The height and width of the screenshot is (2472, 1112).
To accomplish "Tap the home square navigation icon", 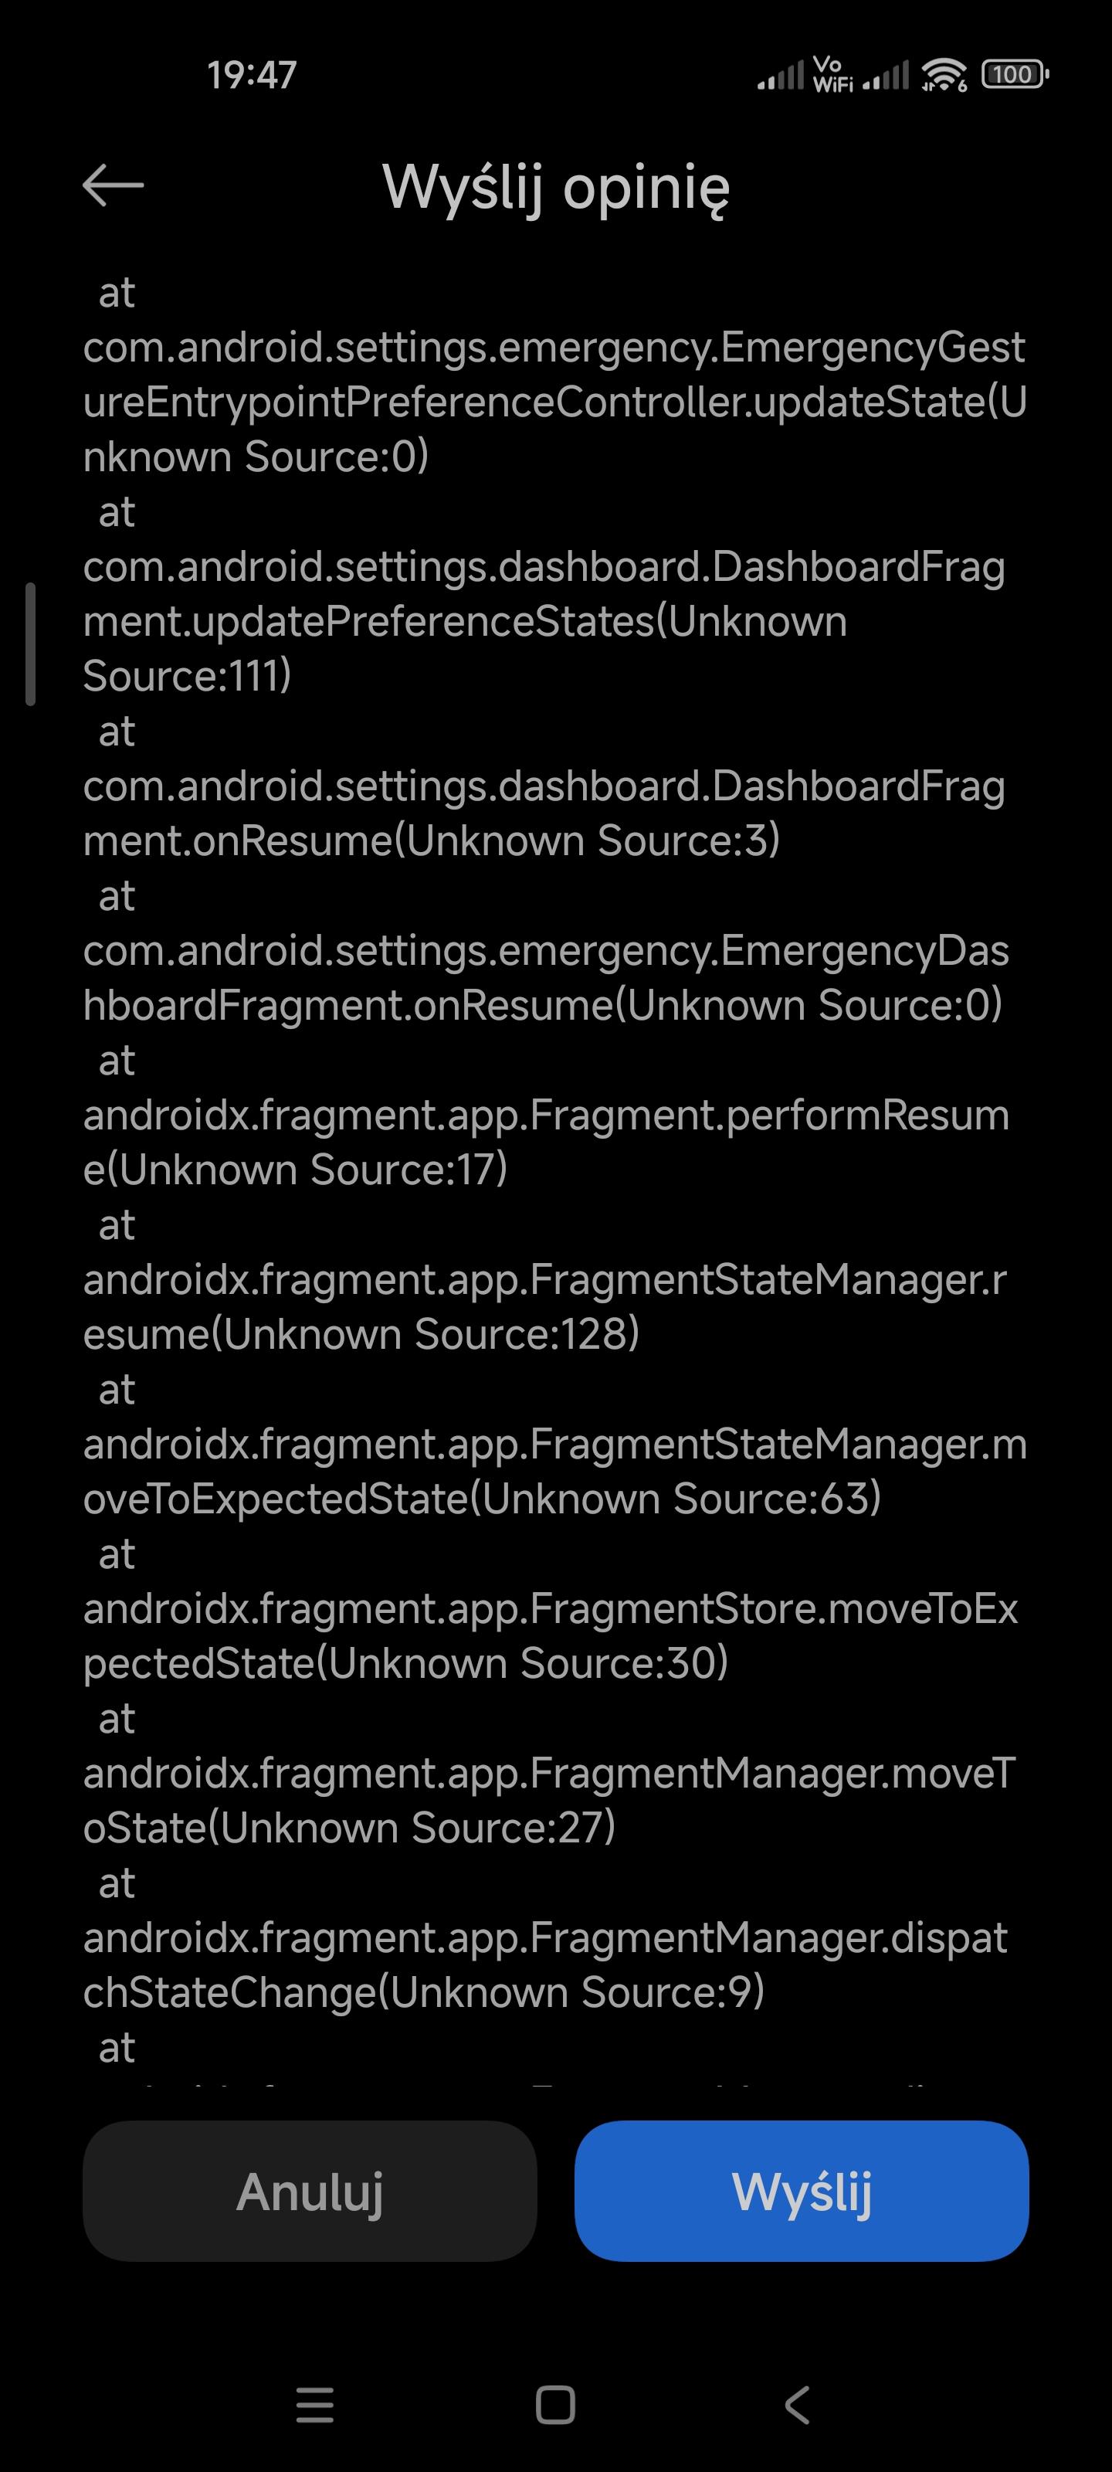I will tap(555, 2405).
